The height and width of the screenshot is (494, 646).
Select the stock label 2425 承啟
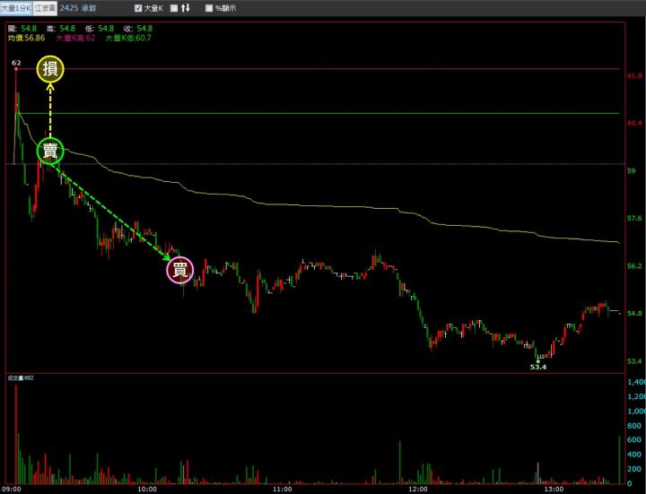tap(77, 8)
